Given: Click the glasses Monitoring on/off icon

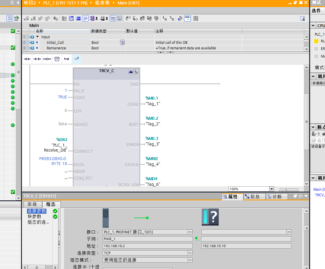Looking at the screenshot, I should 187,18.
